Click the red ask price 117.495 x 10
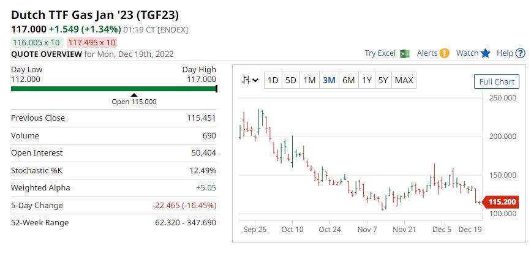Screen dimensions: 531x259 click(92, 42)
